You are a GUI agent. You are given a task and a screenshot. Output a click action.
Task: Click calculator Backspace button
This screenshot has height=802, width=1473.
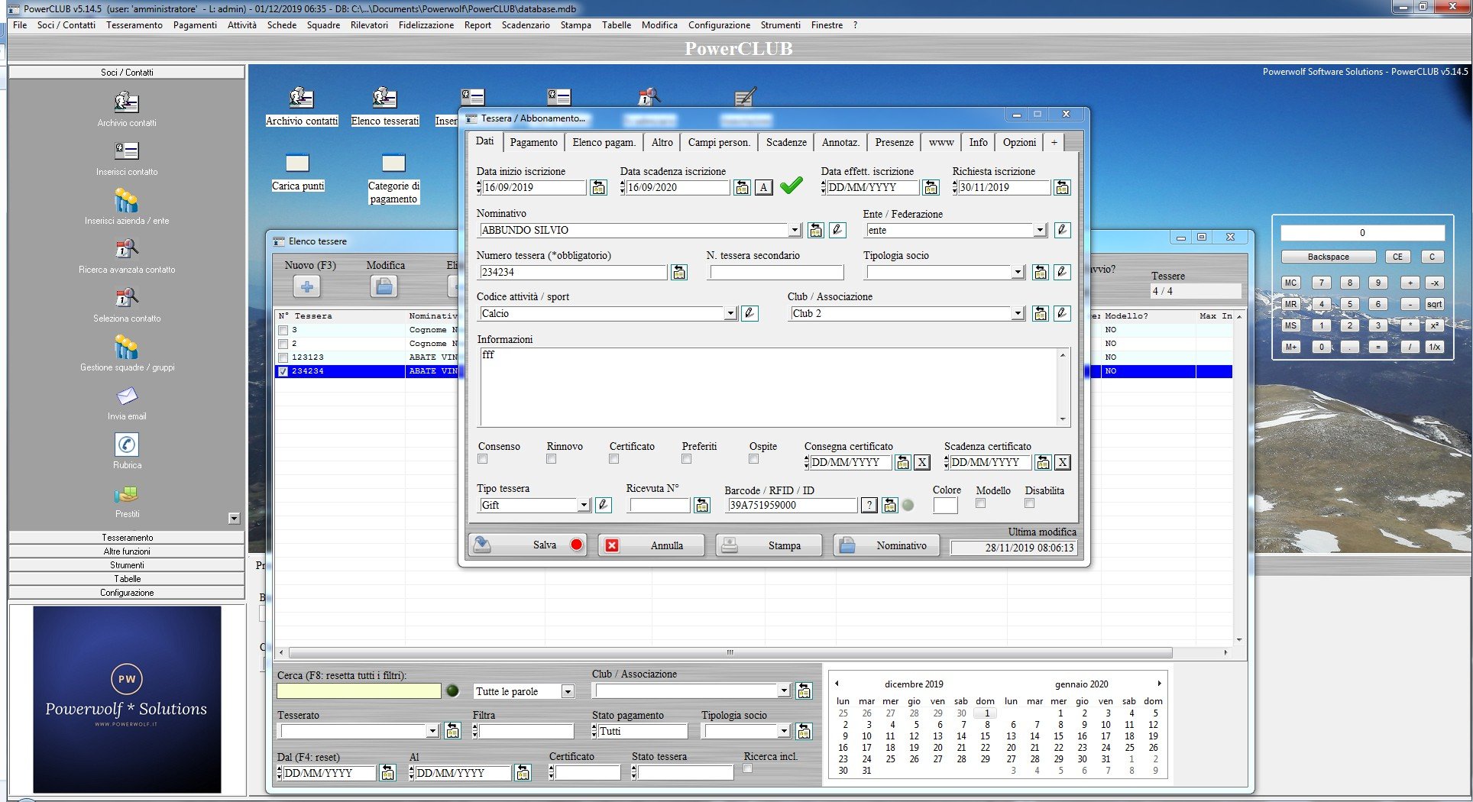(1328, 257)
